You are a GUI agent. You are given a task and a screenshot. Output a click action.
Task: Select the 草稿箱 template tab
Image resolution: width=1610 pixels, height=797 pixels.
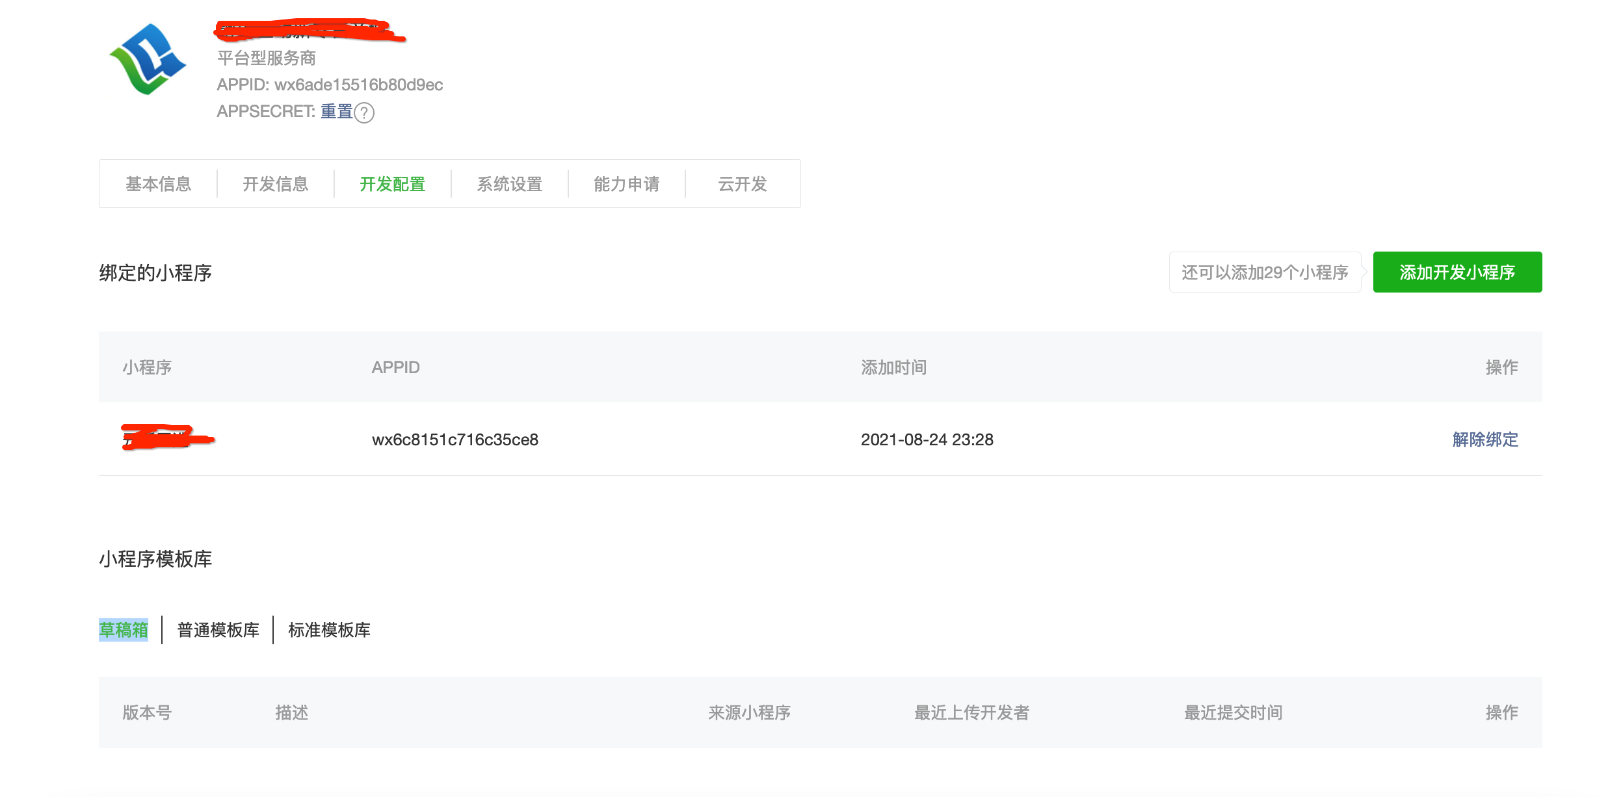click(x=124, y=630)
